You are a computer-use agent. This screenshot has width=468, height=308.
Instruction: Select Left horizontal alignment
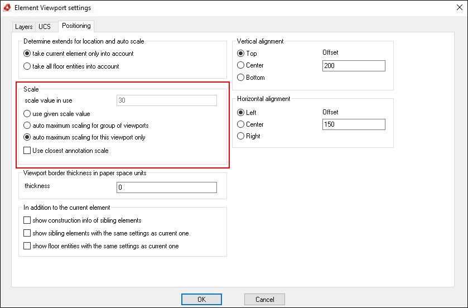[x=247, y=113]
